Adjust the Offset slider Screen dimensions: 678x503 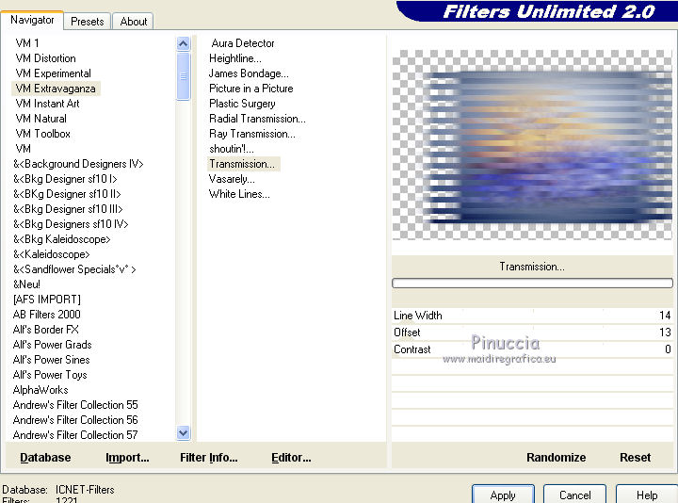pyautogui.click(x=532, y=333)
